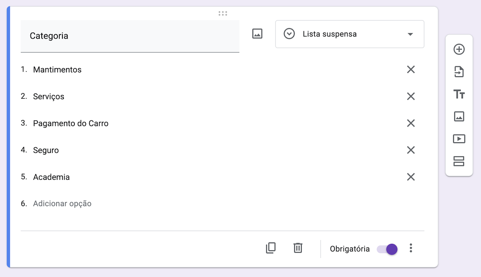
Task: Delete the question with trash icon
Action: (x=298, y=248)
